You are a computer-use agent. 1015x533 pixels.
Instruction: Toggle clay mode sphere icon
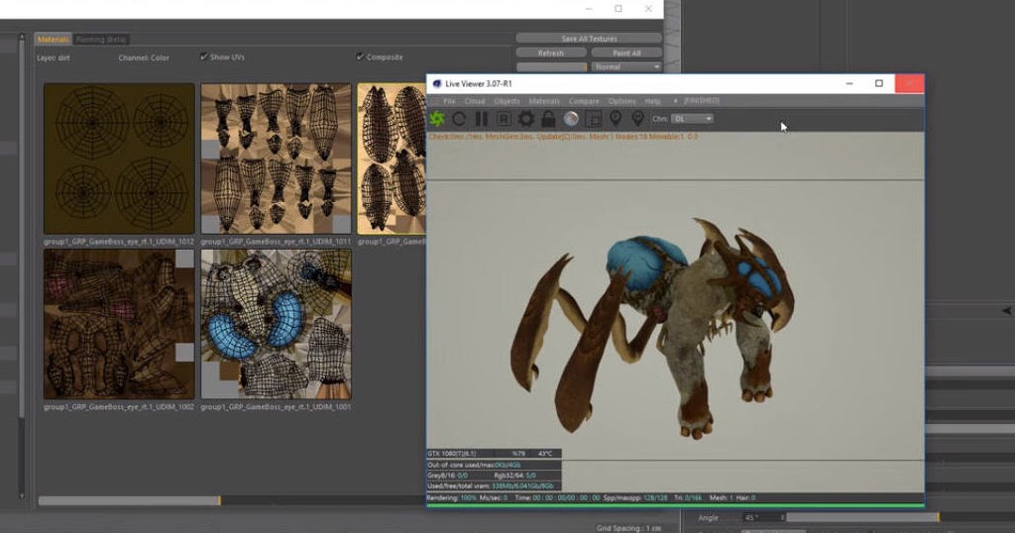click(x=571, y=119)
